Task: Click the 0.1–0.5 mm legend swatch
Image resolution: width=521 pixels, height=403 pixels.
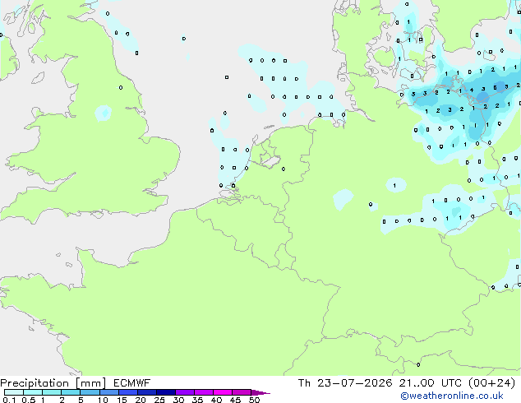Action: (x=14, y=392)
